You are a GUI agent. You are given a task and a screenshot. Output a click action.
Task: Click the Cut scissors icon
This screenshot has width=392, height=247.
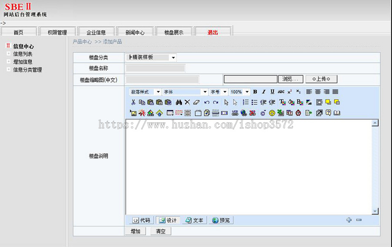pyautogui.click(x=133, y=102)
